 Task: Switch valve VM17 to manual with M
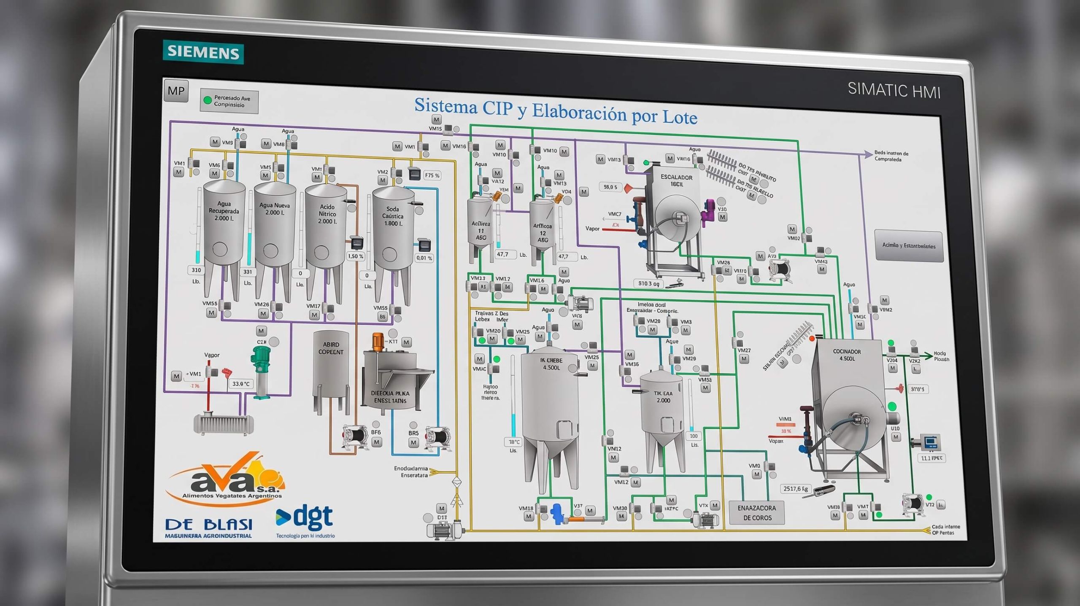pyautogui.click(x=314, y=315)
